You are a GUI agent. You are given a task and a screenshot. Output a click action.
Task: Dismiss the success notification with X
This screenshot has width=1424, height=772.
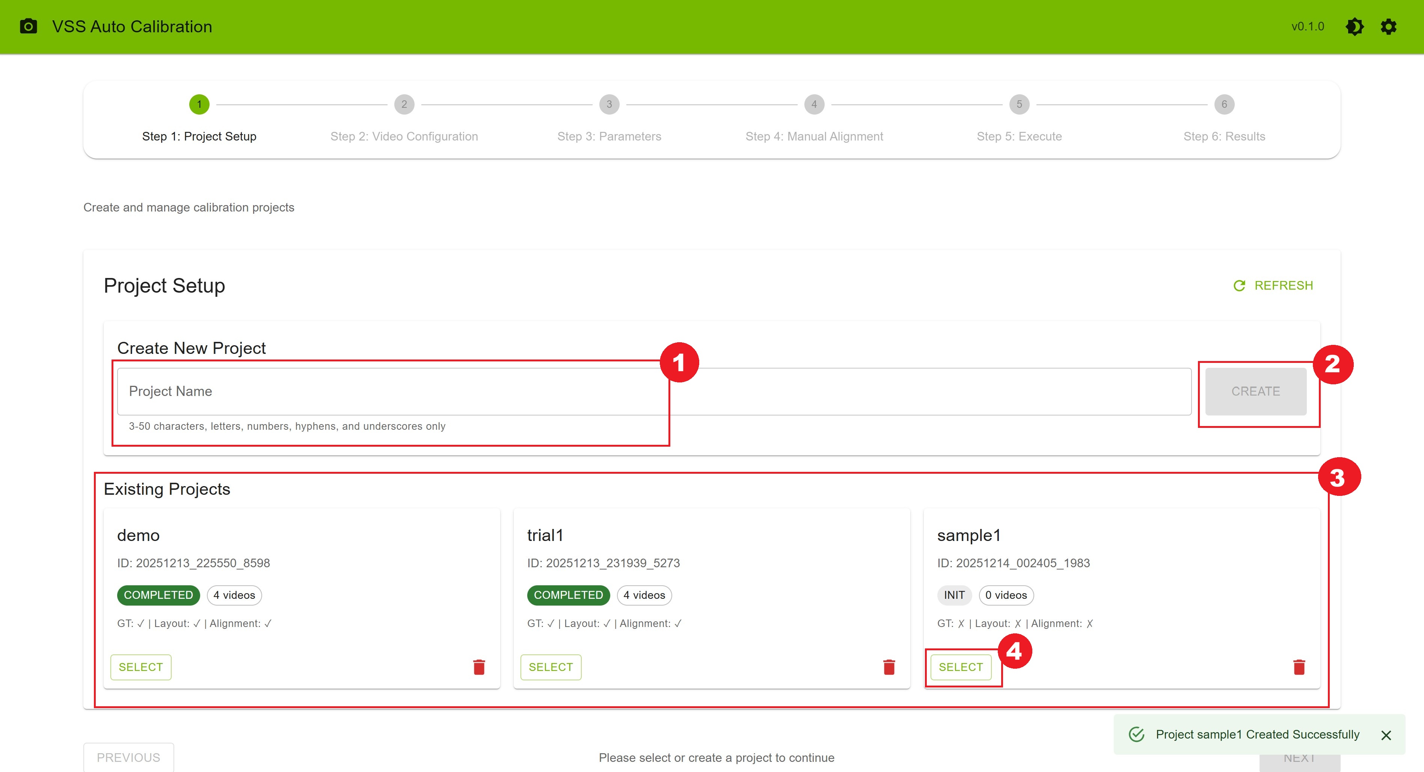tap(1386, 735)
